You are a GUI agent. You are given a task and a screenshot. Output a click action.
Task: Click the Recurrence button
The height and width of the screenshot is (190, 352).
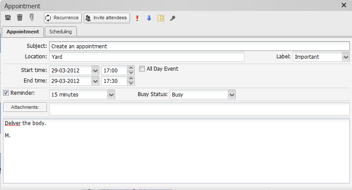pos(62,18)
